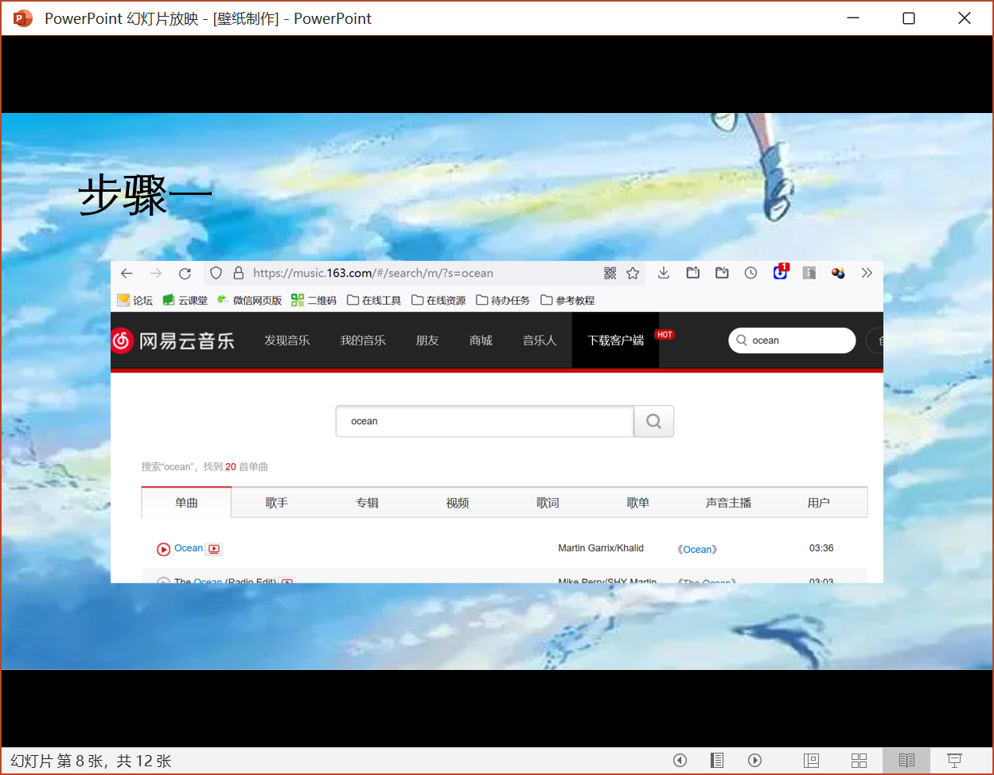Open the slide menu icon in status bar
The image size is (994, 775).
(717, 760)
